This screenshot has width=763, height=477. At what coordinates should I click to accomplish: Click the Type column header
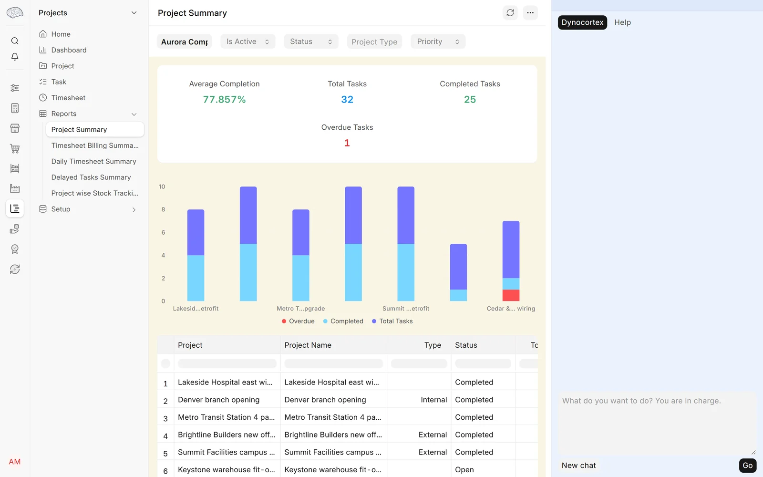[419, 345]
